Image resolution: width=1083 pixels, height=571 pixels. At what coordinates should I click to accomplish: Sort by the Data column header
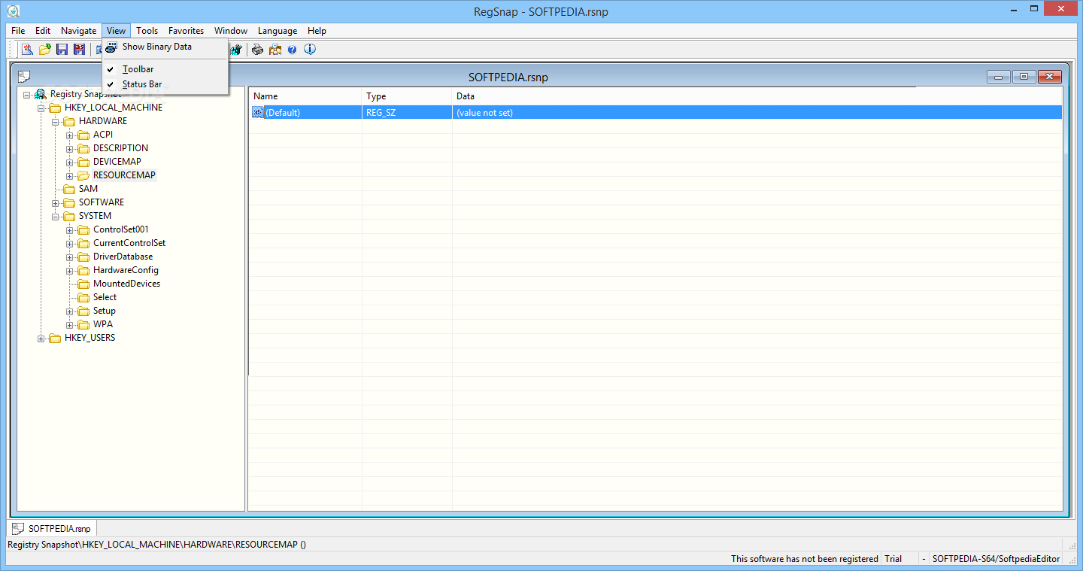(757, 96)
